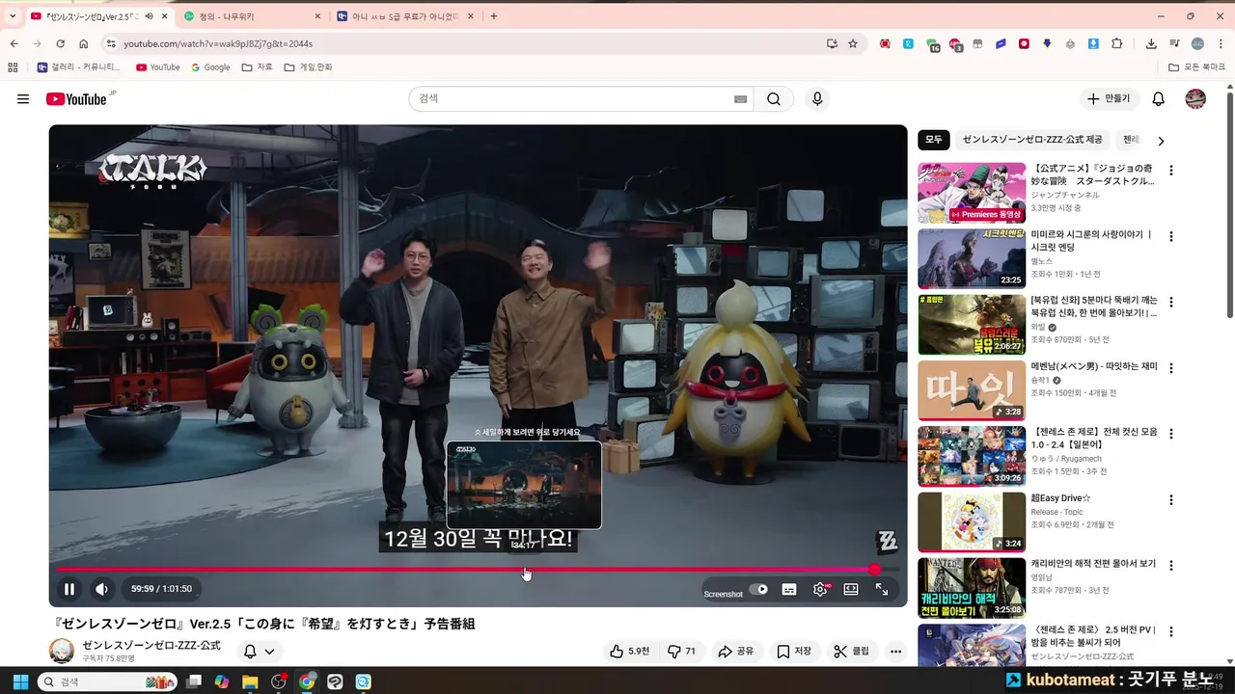The height and width of the screenshot is (694, 1235).
Task: Like the video (5.9천)
Action: coord(629,652)
